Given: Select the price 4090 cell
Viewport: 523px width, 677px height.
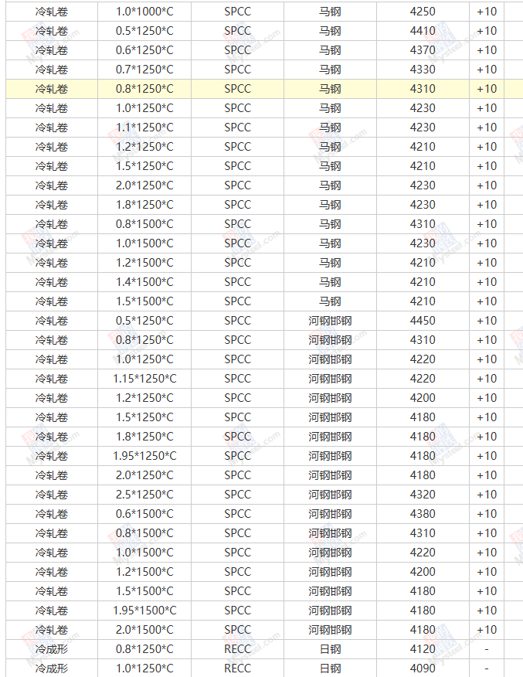Looking at the screenshot, I should click(x=423, y=668).
